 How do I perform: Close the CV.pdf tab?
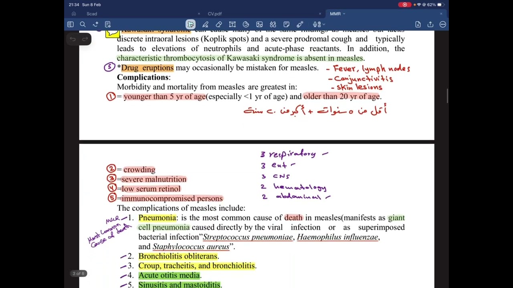tap(320, 14)
